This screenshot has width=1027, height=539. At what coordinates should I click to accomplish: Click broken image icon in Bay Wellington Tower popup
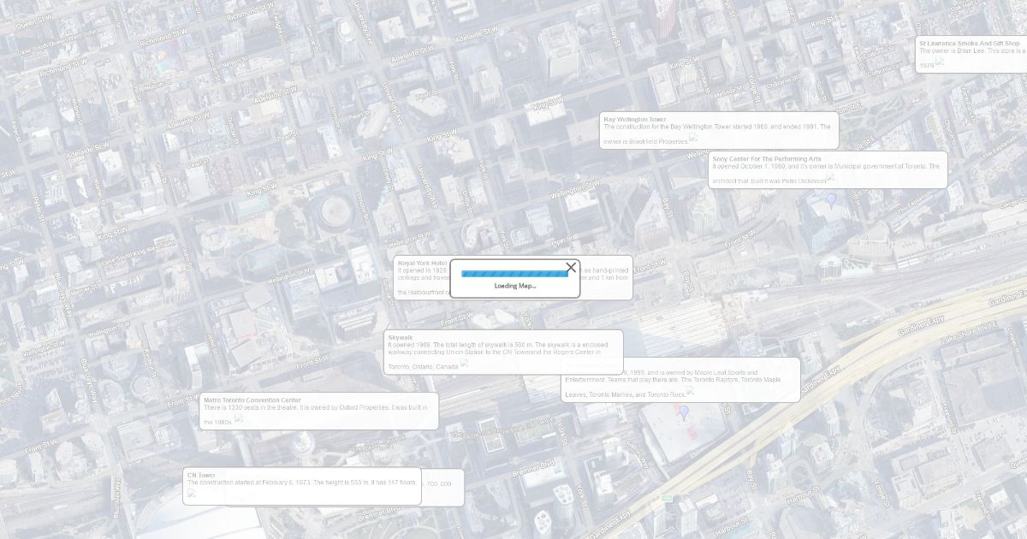693,137
